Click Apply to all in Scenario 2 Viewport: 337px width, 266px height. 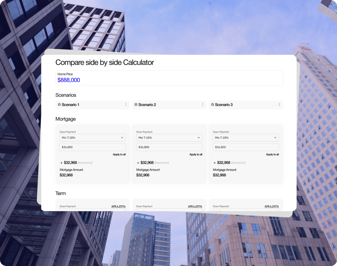[x=196, y=155]
